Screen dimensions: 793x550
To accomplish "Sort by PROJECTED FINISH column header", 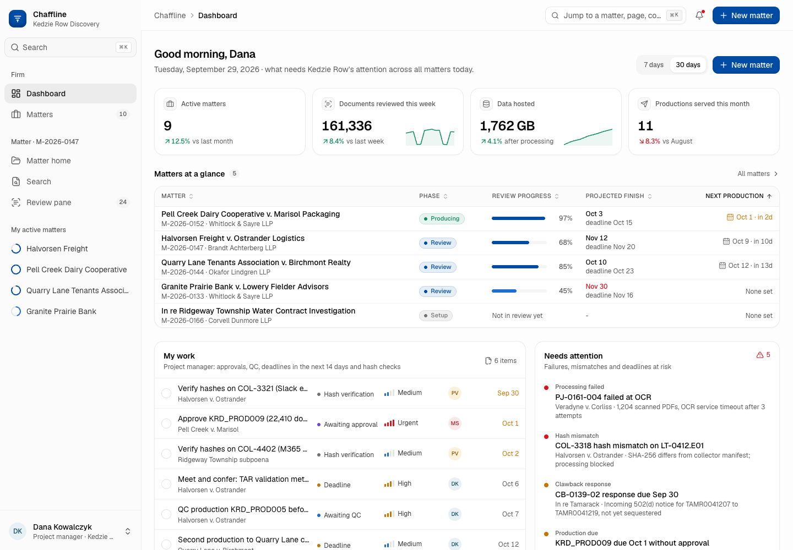I will coord(619,196).
